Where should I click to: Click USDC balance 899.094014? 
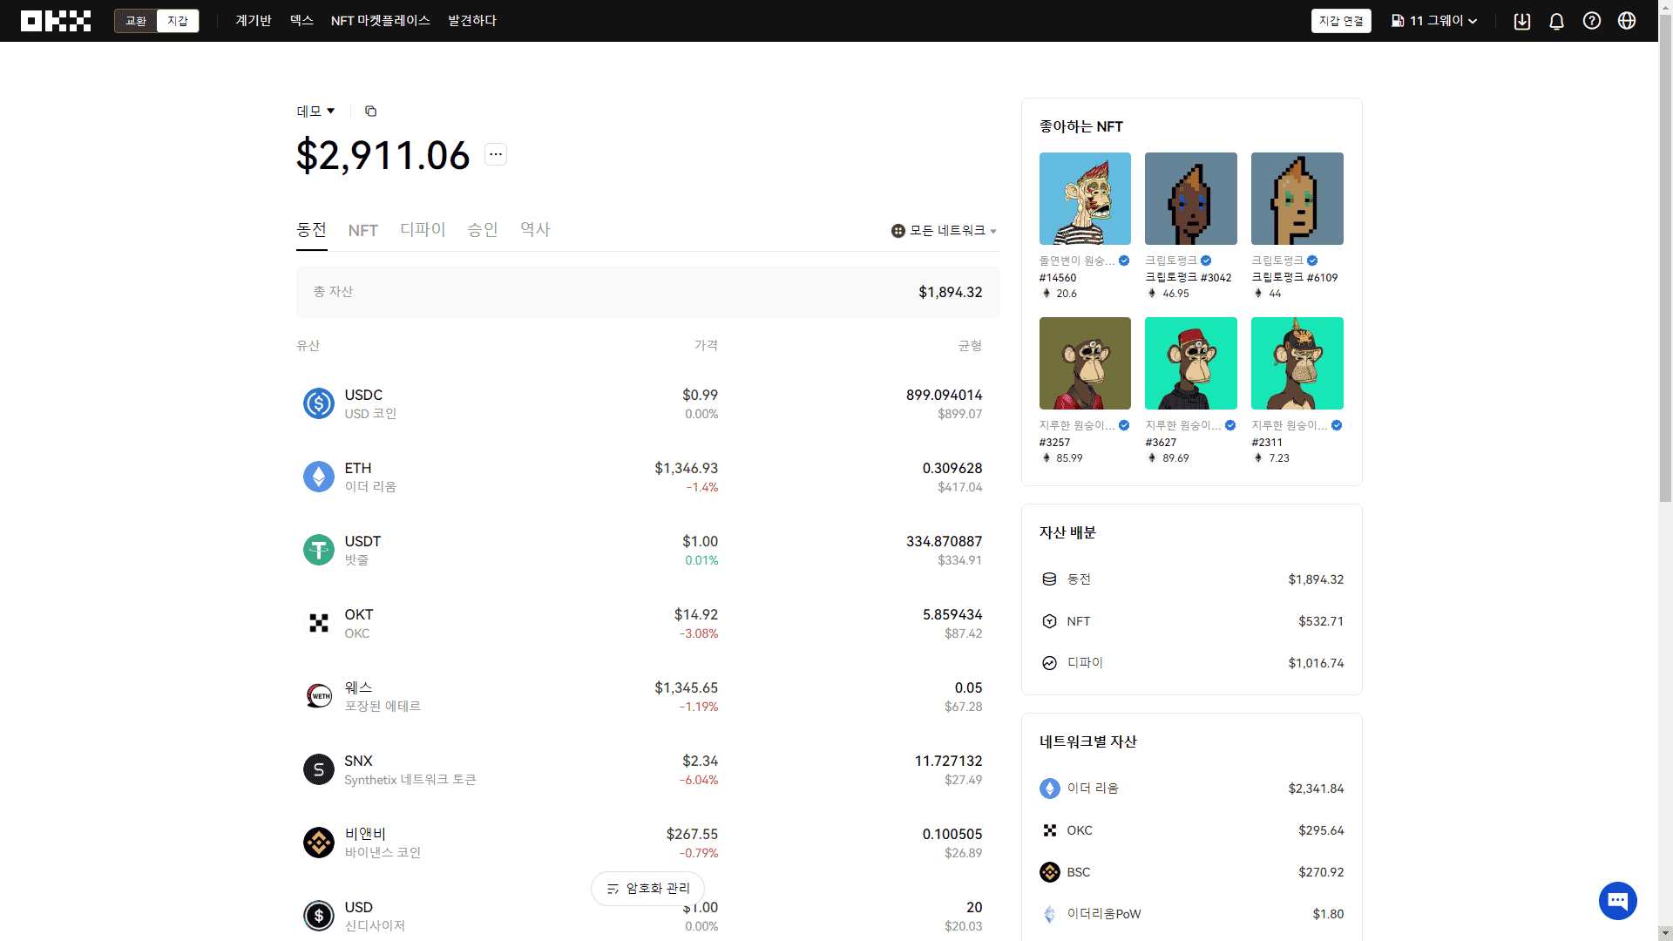coord(945,396)
